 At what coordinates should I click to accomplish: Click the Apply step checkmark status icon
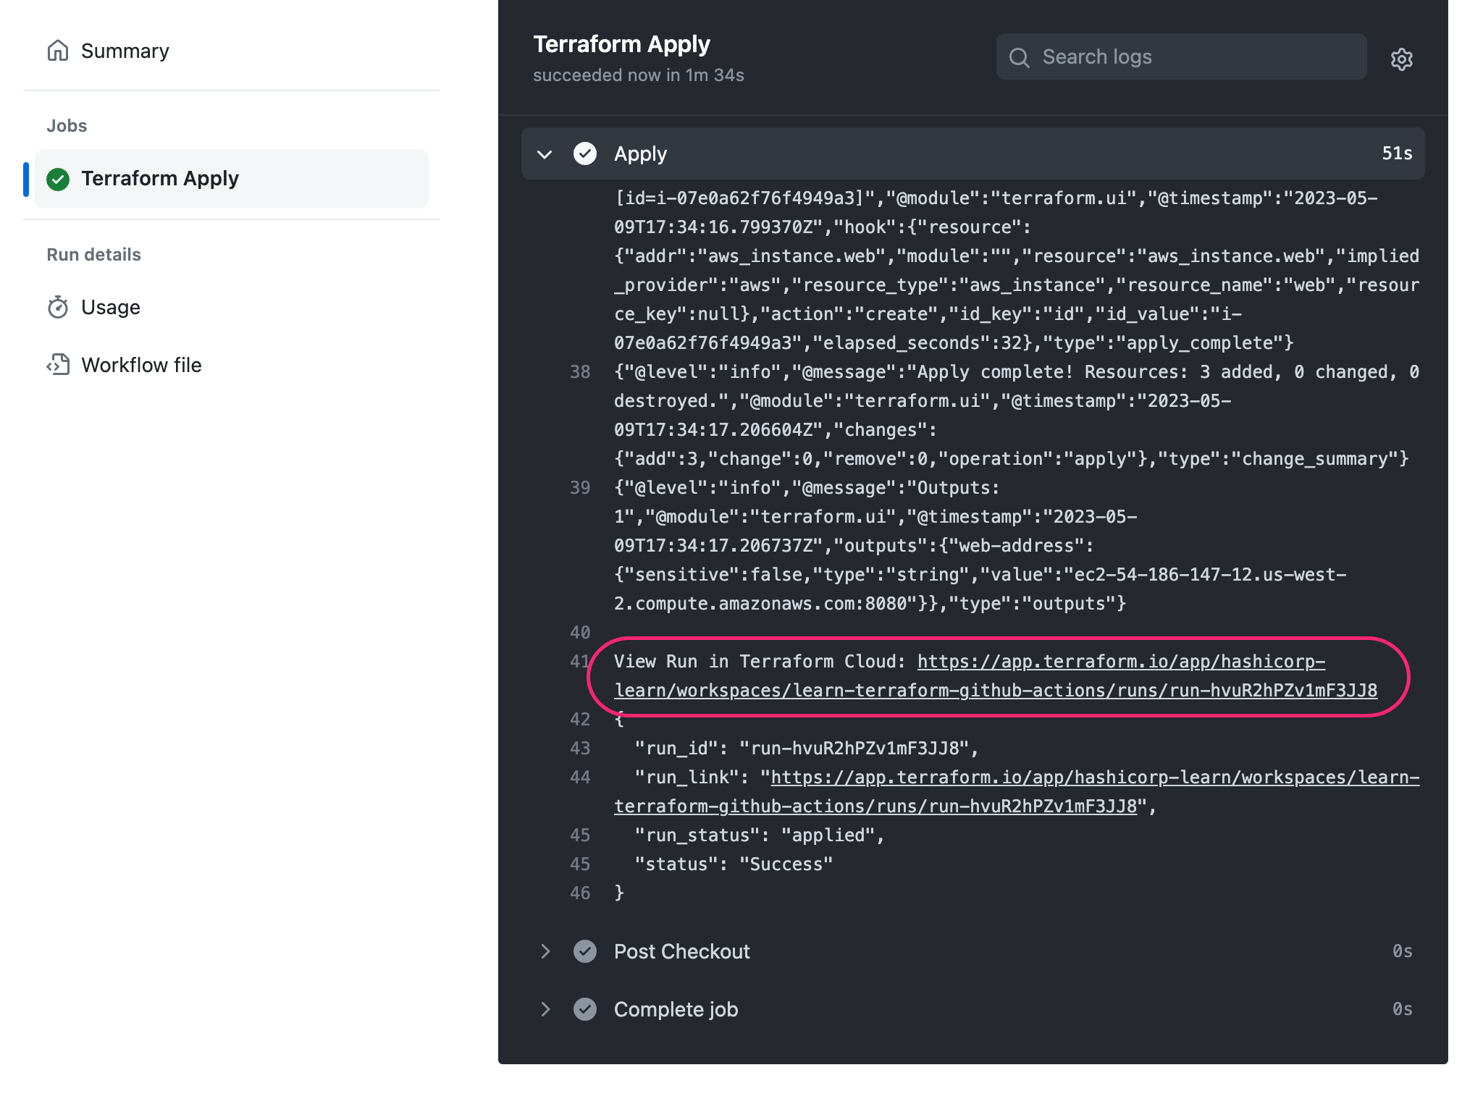tap(585, 153)
